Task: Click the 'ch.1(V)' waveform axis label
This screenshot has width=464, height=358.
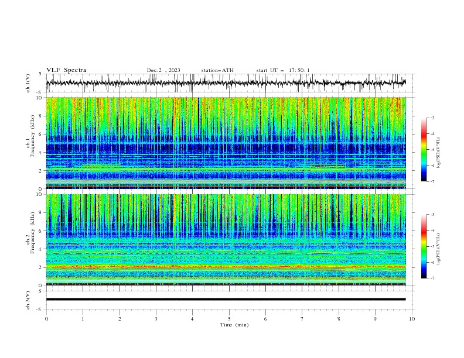Action: tap(28, 83)
